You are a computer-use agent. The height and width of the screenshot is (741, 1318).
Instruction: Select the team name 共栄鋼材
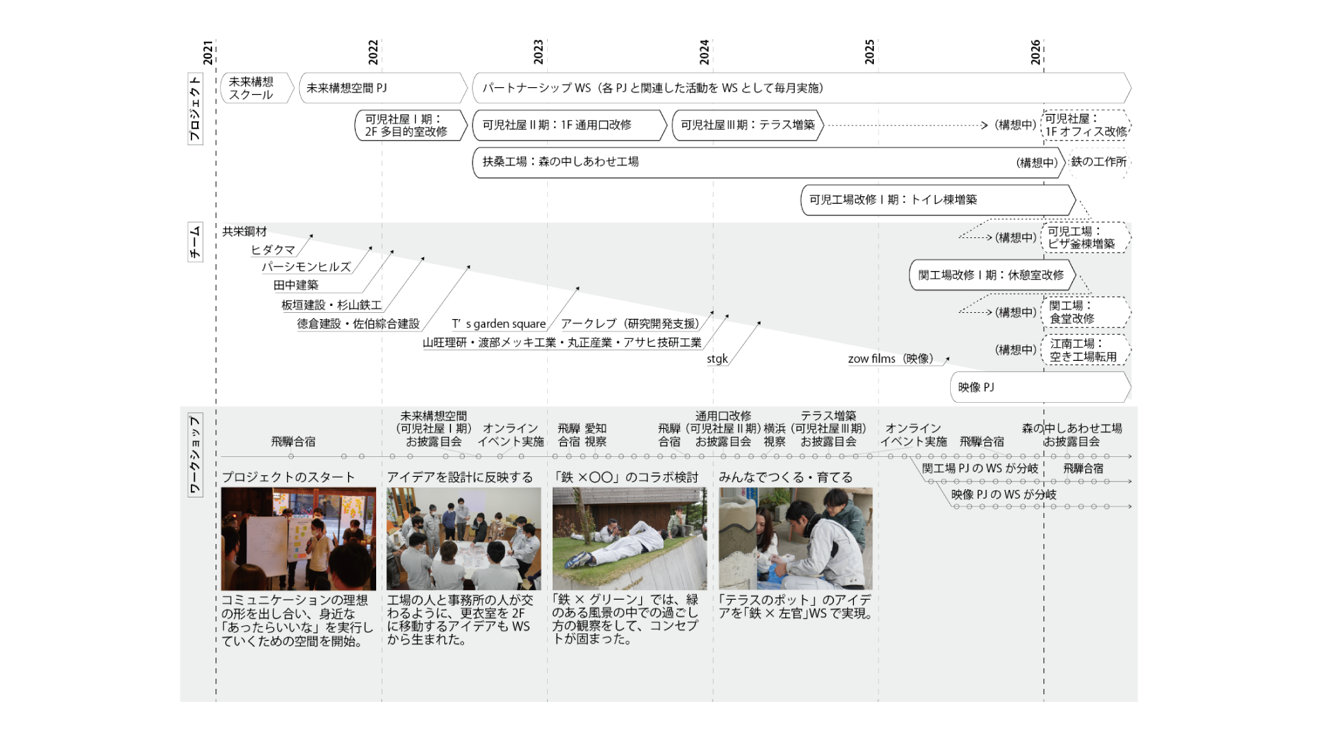[x=244, y=231]
